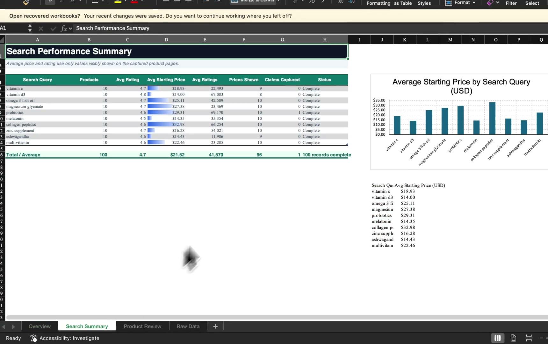Select column D header
The image size is (548, 344).
(x=166, y=40)
